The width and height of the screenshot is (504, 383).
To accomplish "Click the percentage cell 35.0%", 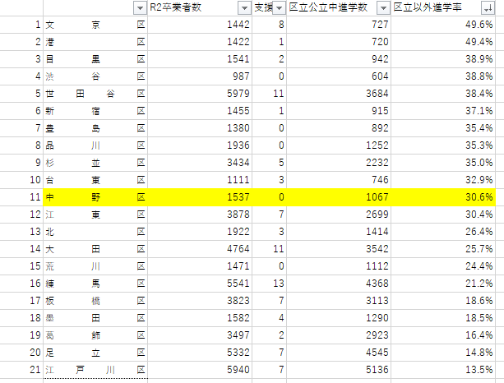I will tap(443, 163).
